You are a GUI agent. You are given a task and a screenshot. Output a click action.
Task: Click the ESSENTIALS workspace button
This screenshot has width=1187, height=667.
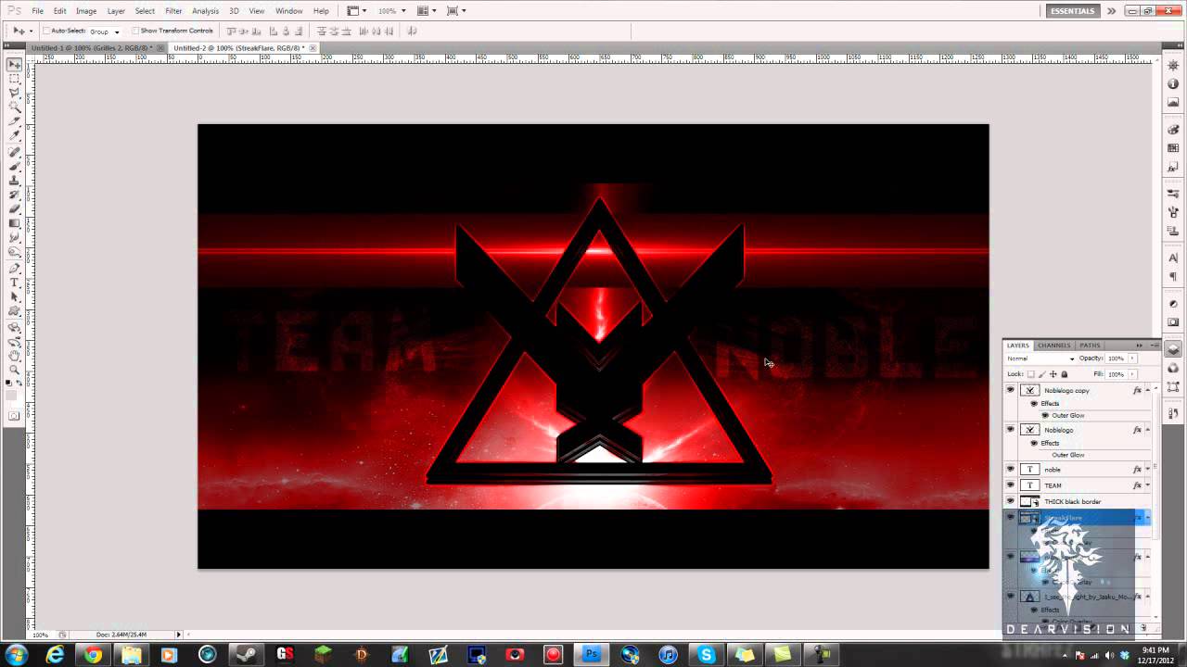pyautogui.click(x=1073, y=11)
